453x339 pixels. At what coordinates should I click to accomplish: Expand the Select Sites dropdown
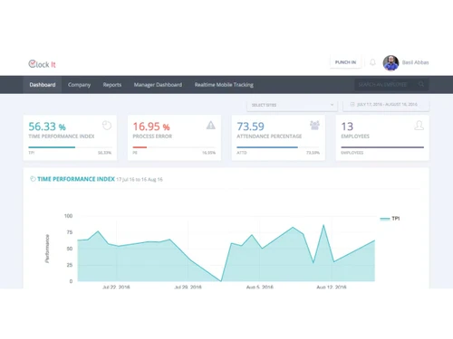click(292, 105)
